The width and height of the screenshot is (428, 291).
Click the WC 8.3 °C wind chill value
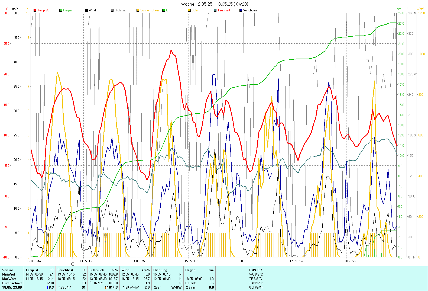tap(256, 274)
